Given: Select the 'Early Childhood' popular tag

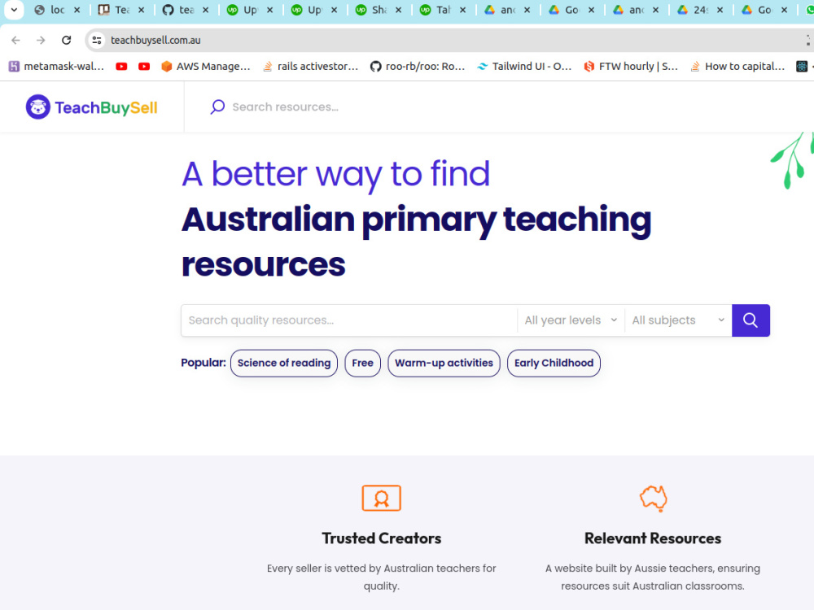Looking at the screenshot, I should coord(554,363).
